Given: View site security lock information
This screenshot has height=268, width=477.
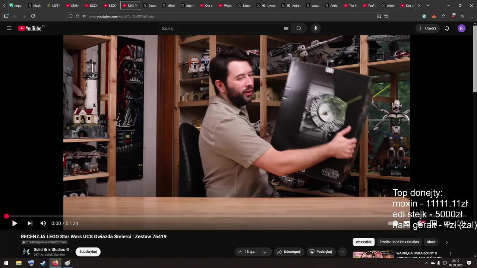Looking at the screenshot, I should coord(78,16).
